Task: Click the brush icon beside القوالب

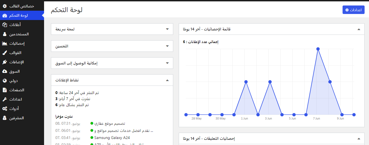Action: pyautogui.click(x=5, y=53)
